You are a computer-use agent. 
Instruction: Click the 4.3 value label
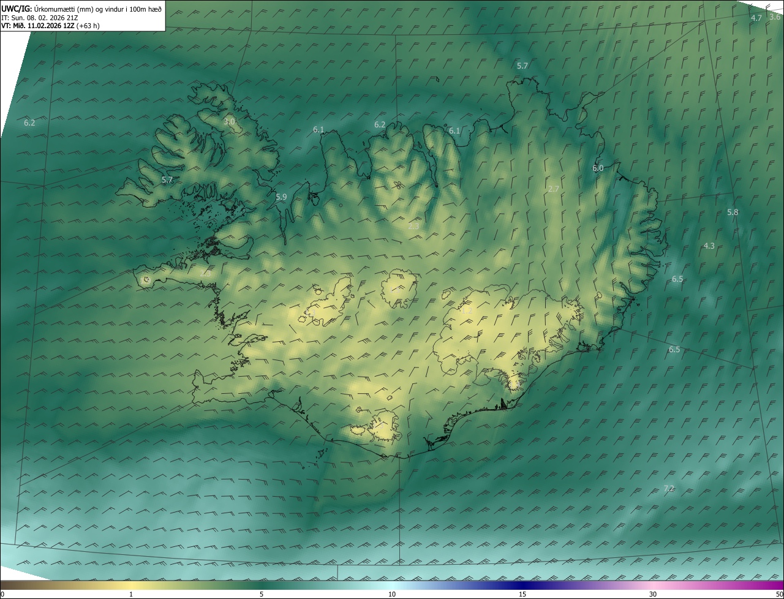coord(709,246)
